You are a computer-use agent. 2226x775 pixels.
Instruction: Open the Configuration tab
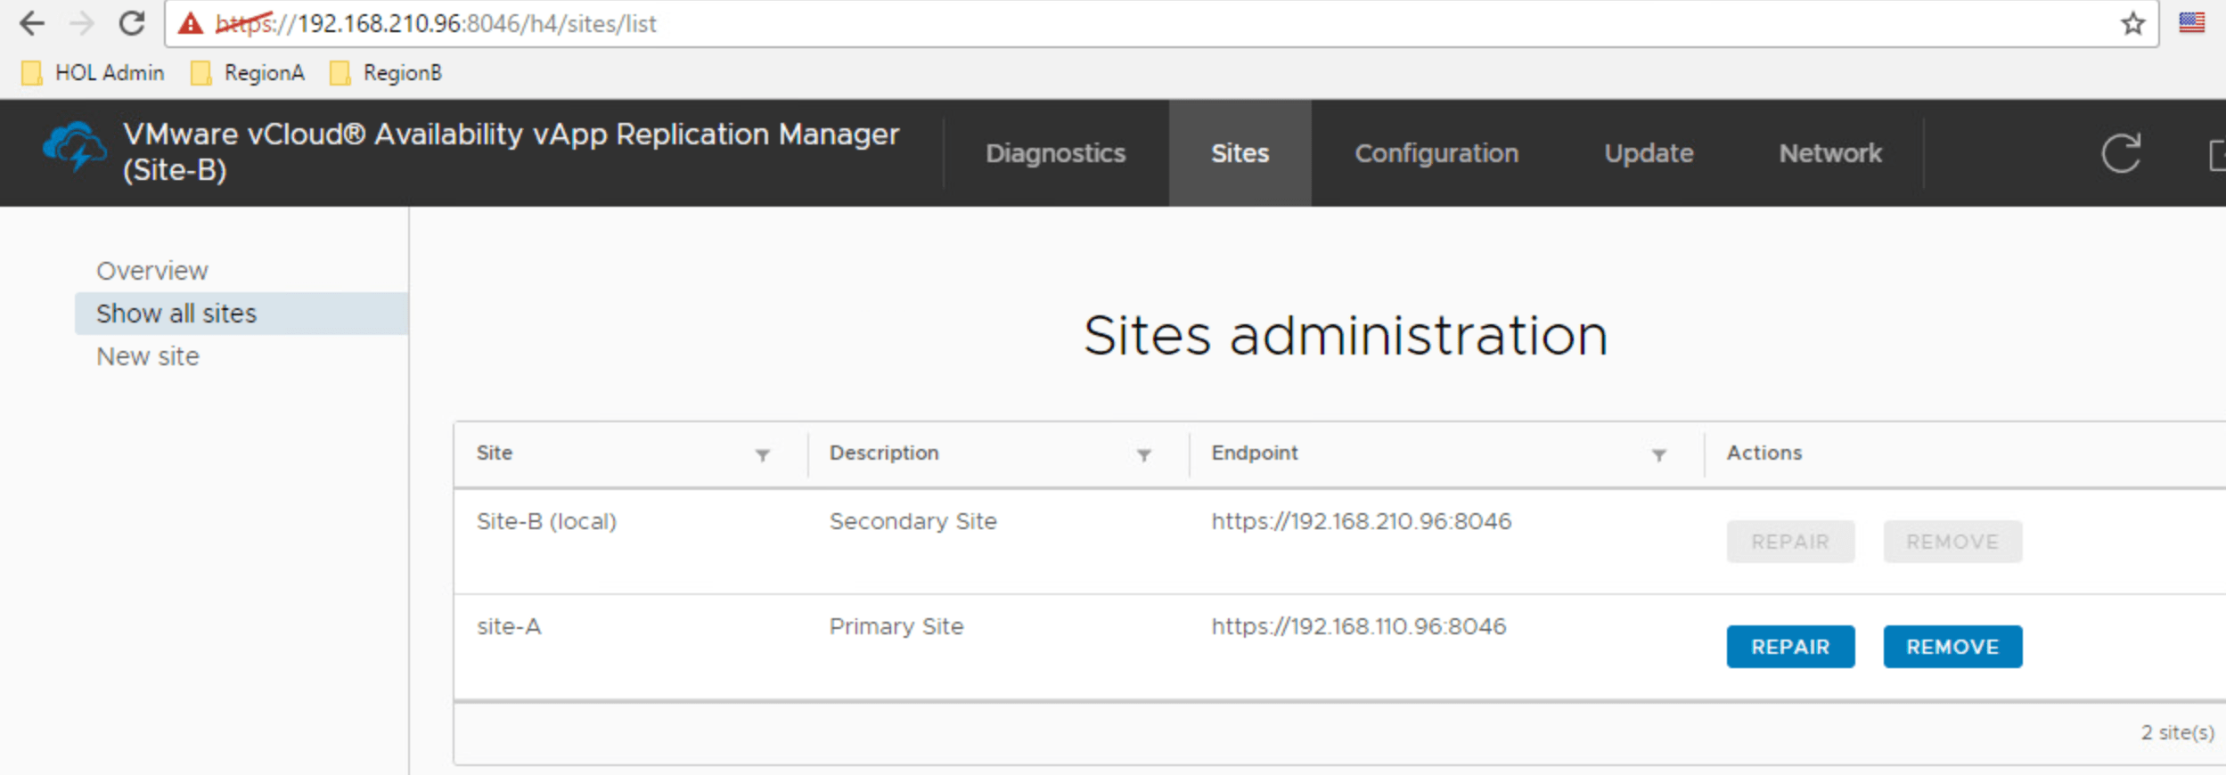coord(1436,153)
